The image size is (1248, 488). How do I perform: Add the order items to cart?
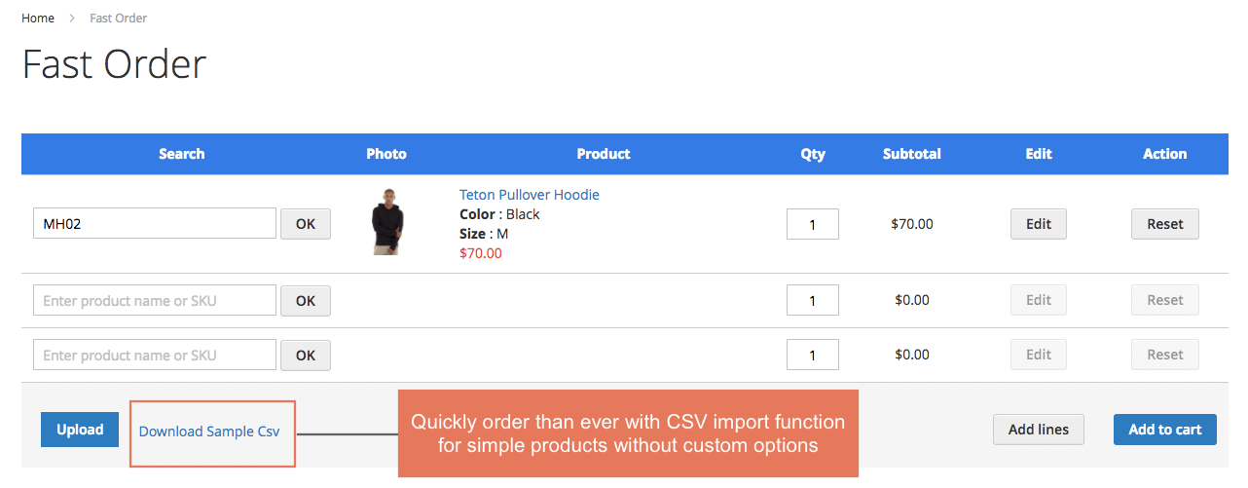[1165, 430]
